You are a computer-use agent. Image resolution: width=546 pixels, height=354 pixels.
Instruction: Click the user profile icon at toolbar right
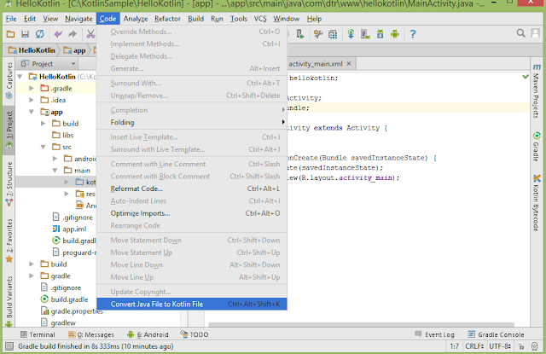[535, 33]
